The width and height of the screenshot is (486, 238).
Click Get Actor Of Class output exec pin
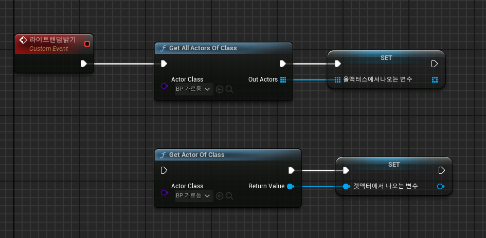click(x=292, y=170)
